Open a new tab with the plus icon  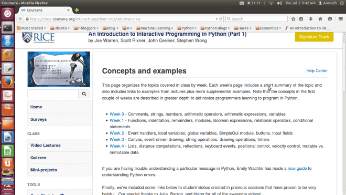77,10
